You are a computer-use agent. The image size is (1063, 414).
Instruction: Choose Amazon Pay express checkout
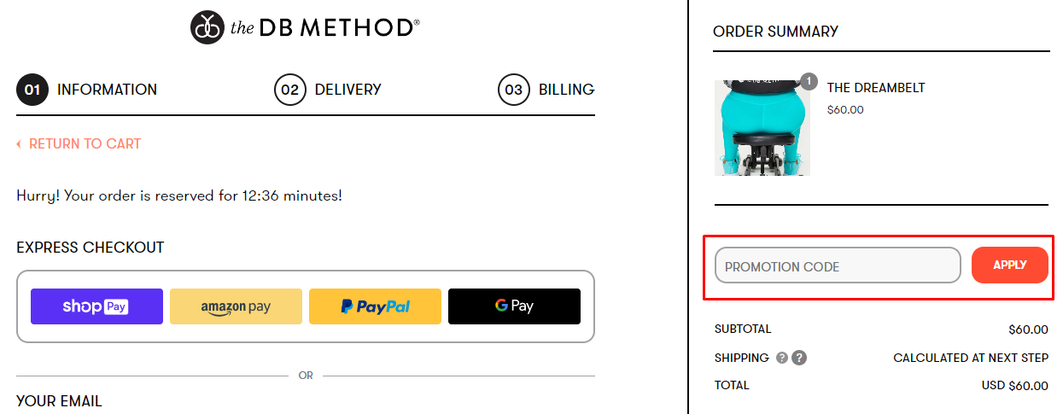click(236, 306)
